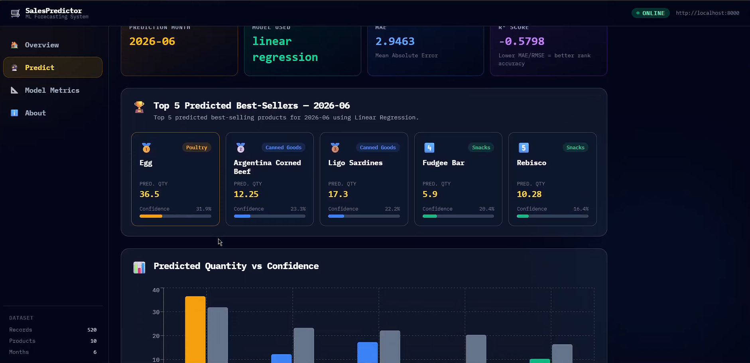This screenshot has height=363, width=750.
Task: Click the number 5 badge on Rebisco card
Action: point(524,148)
